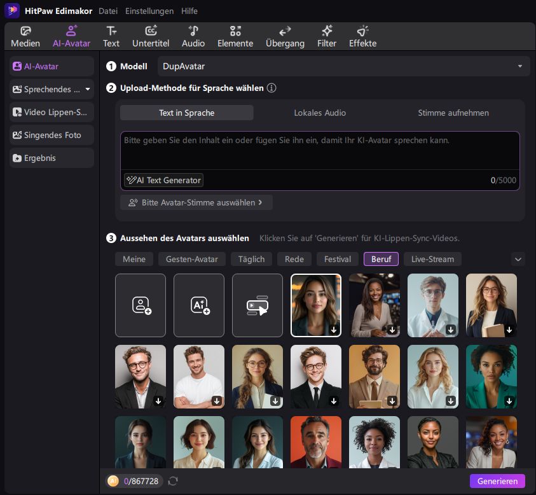Open the Untertitel tool
Viewport: 536px width, 495px height.
point(151,37)
